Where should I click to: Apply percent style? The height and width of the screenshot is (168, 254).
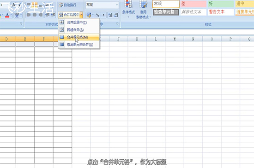tap(97, 15)
